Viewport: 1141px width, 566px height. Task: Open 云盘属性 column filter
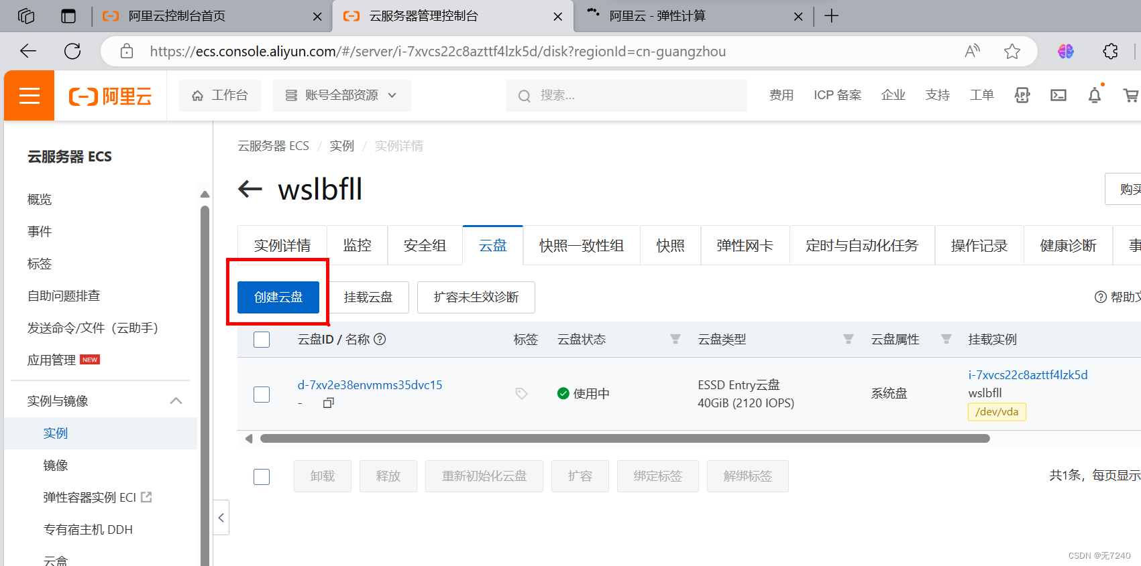click(x=946, y=339)
